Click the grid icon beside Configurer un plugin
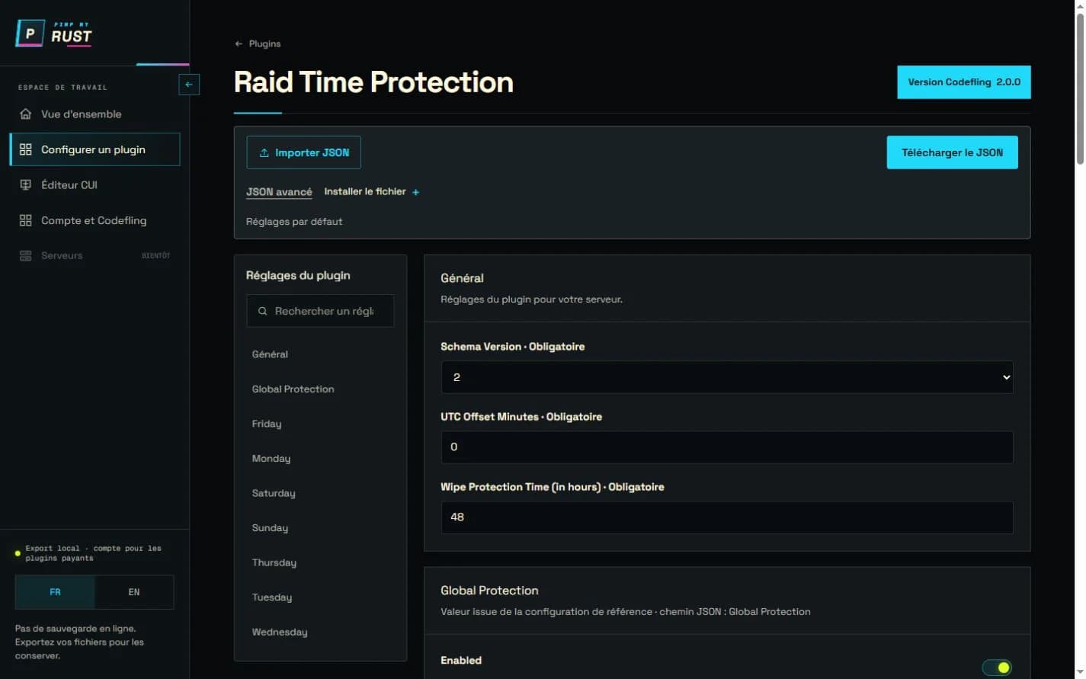Viewport: 1086px width, 679px height. coord(25,149)
